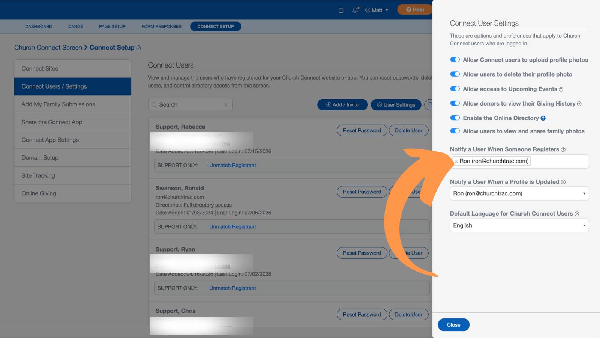Reset Password for Chris Support
The height and width of the screenshot is (338, 600).
click(x=362, y=315)
